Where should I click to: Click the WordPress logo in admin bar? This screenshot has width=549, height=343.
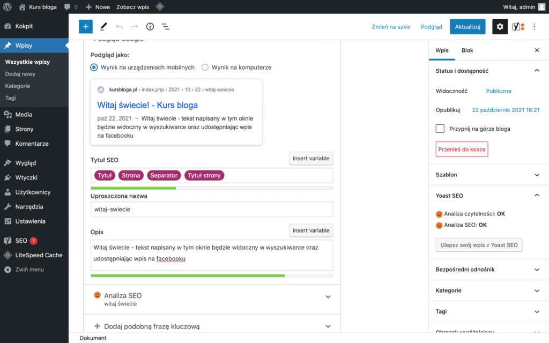tap(8, 7)
